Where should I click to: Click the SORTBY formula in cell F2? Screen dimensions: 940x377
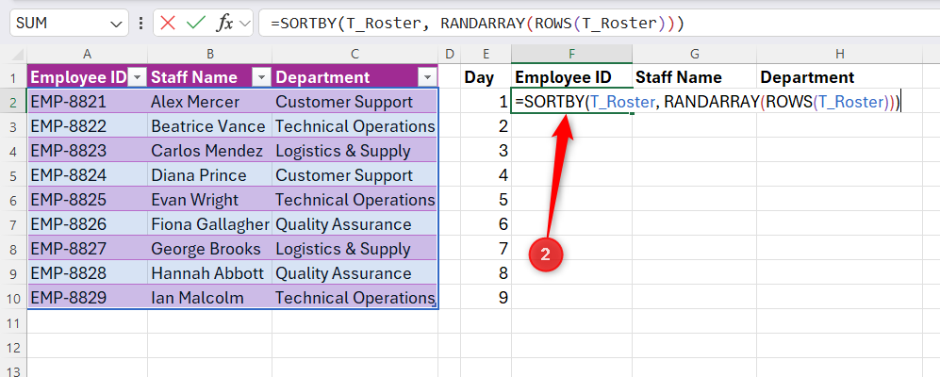click(707, 102)
